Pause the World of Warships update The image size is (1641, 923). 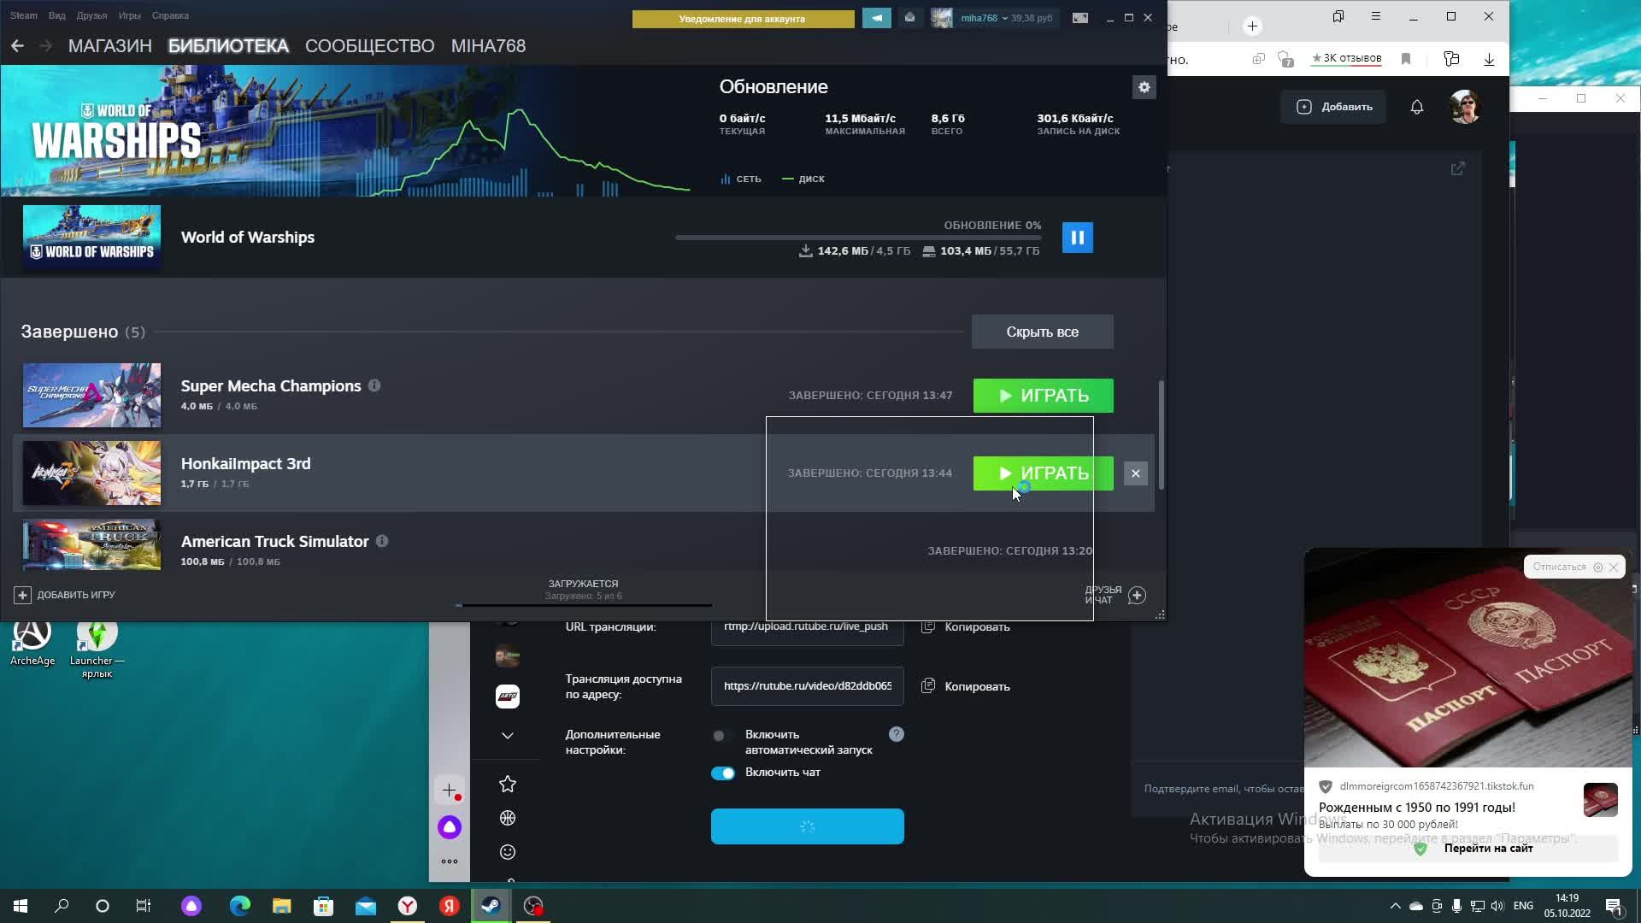pyautogui.click(x=1077, y=238)
